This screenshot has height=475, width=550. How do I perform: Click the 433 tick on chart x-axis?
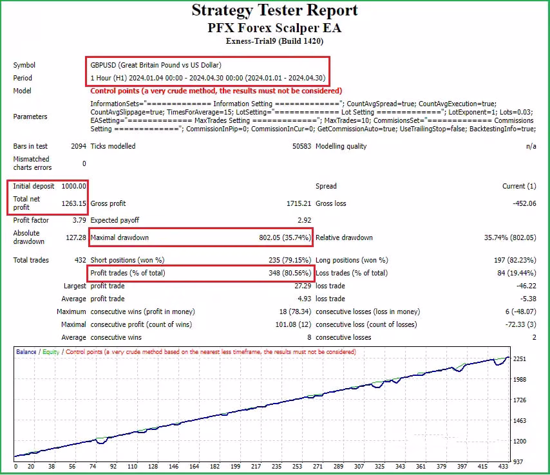pyautogui.click(x=503, y=466)
